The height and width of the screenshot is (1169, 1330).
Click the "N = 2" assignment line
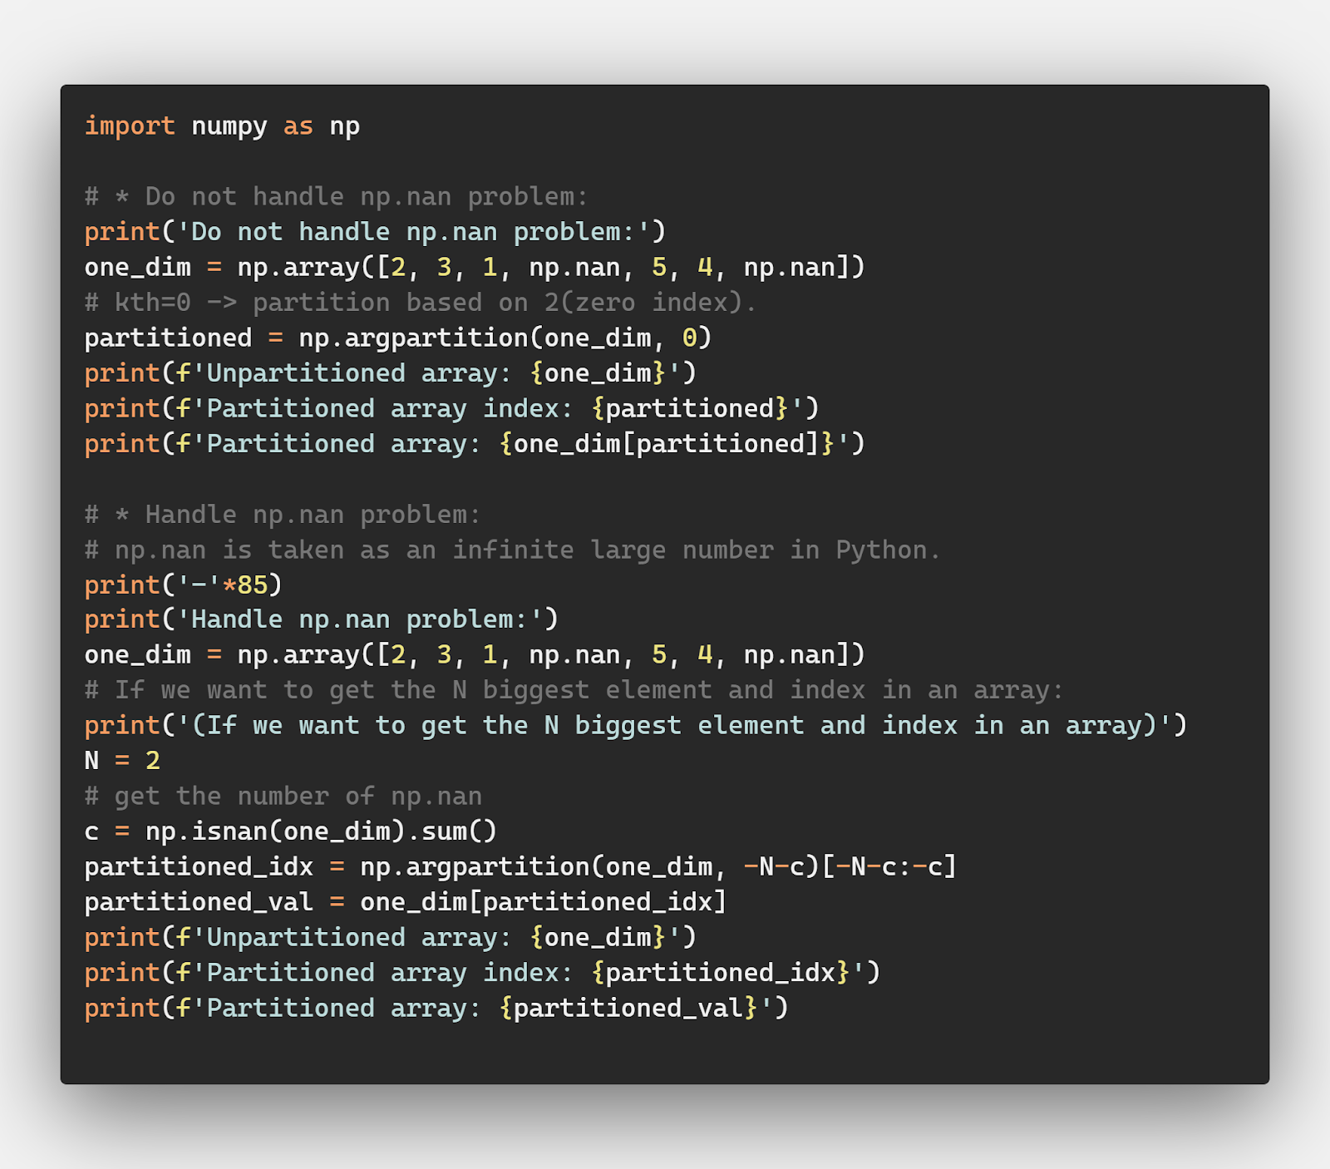click(x=122, y=761)
